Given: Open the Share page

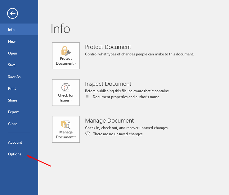Looking at the screenshot, I should [19, 100].
